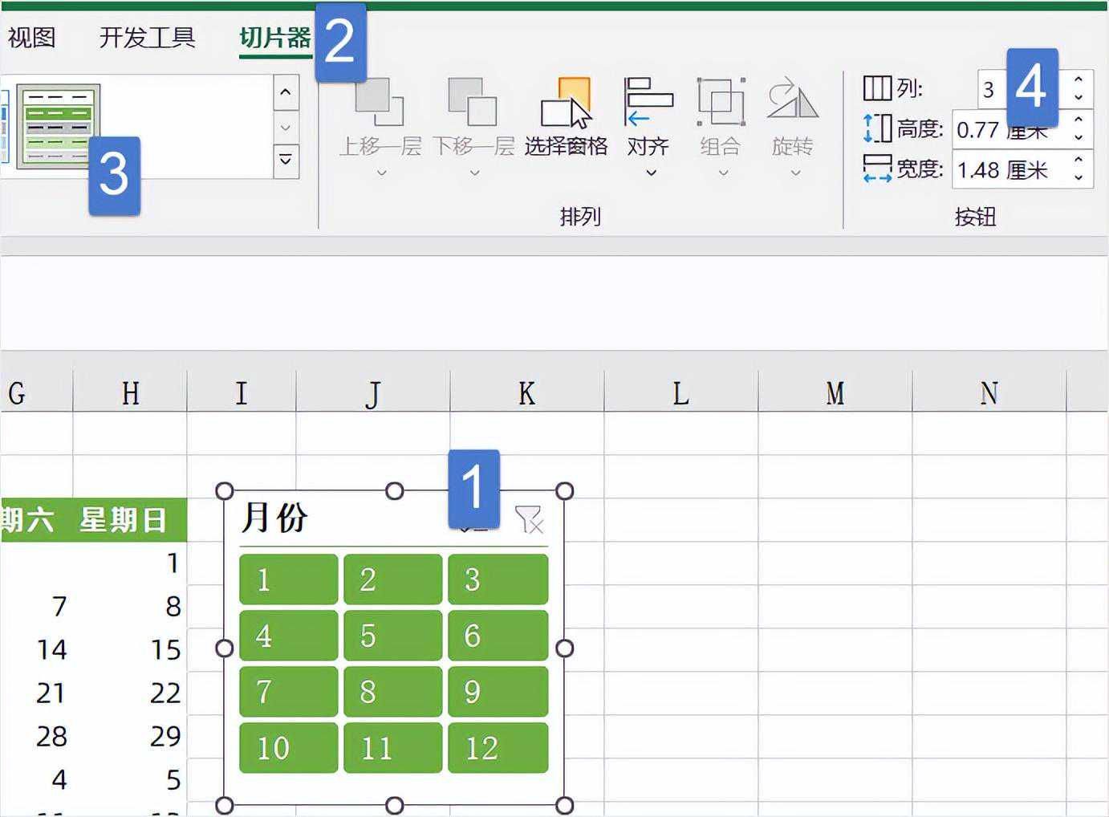Open the Developer (开发工具) tab
Image resolution: width=1109 pixels, height=817 pixels.
147,37
